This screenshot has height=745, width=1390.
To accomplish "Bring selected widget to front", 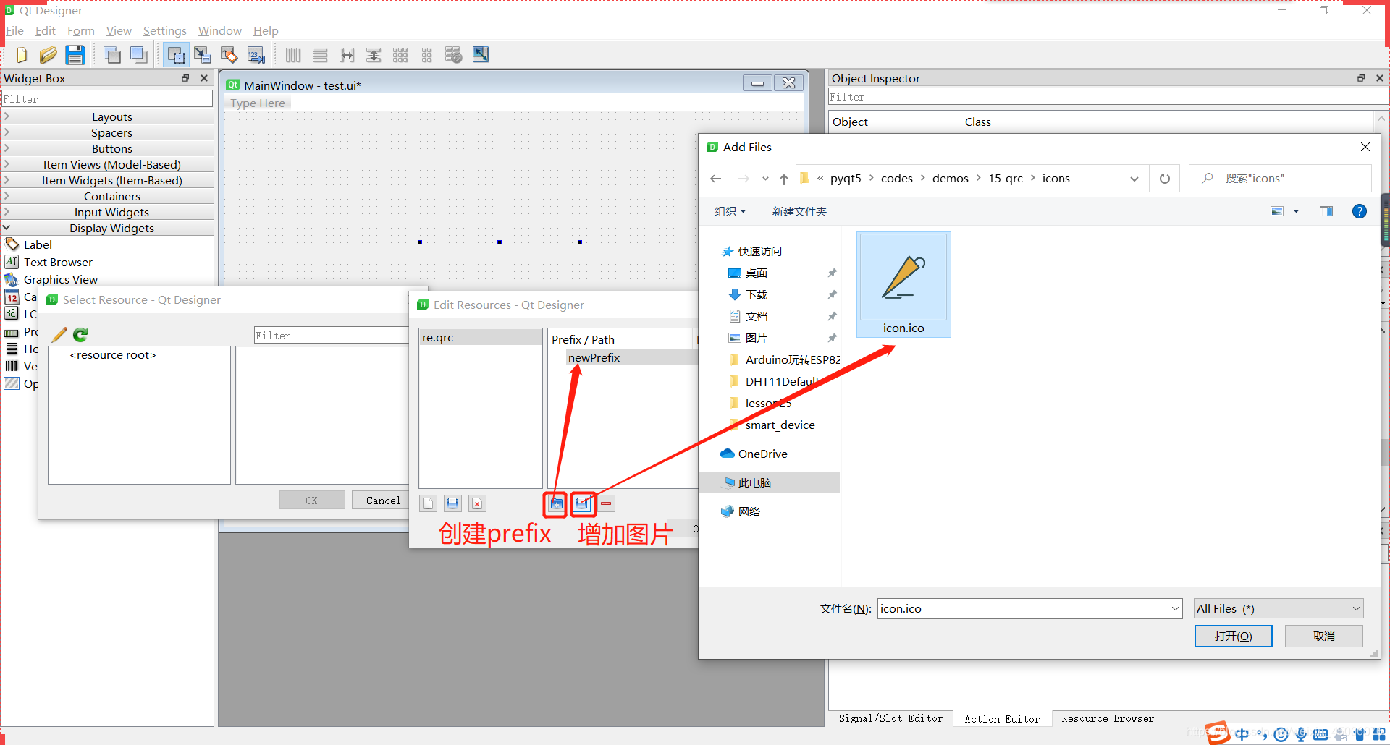I will 138,55.
